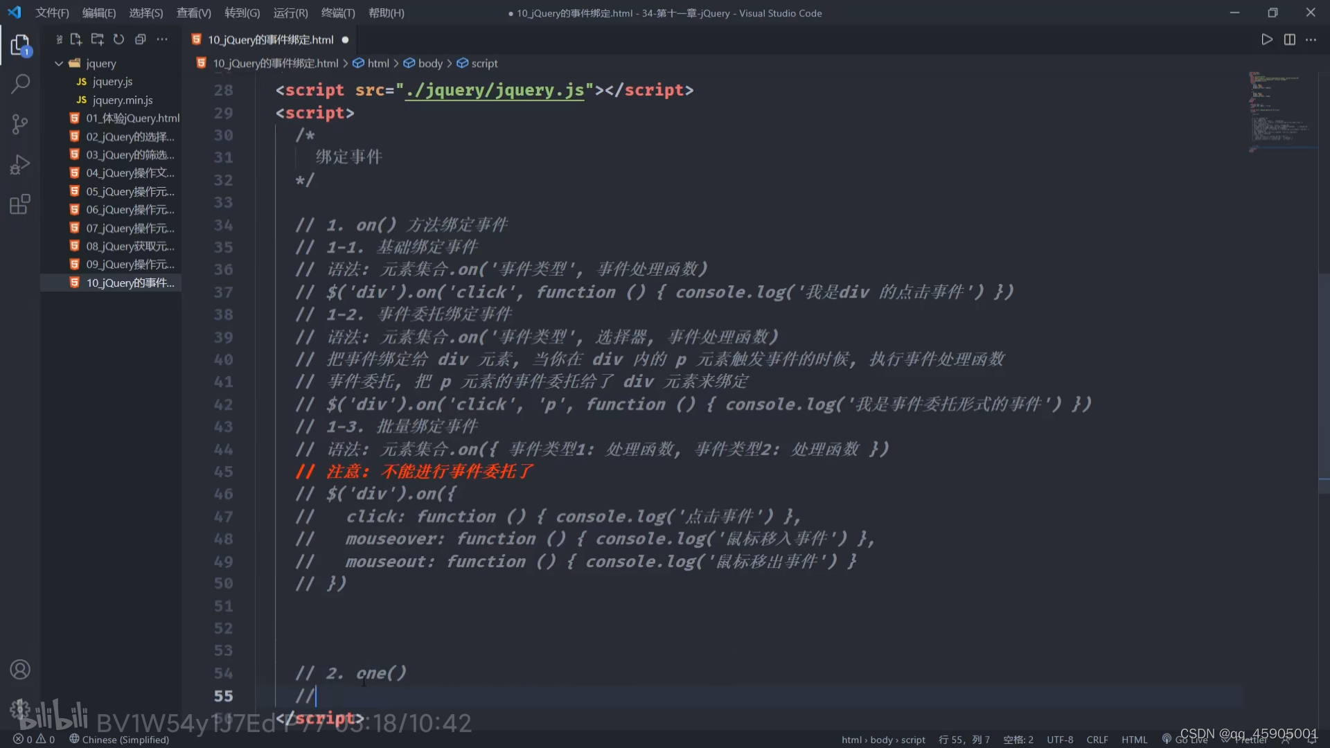This screenshot has width=1330, height=748.
Task: Open Run and Debug view
Action: tap(20, 165)
